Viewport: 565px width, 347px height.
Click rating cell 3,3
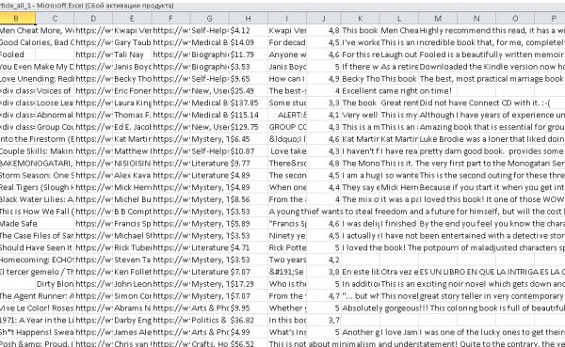coord(324,103)
